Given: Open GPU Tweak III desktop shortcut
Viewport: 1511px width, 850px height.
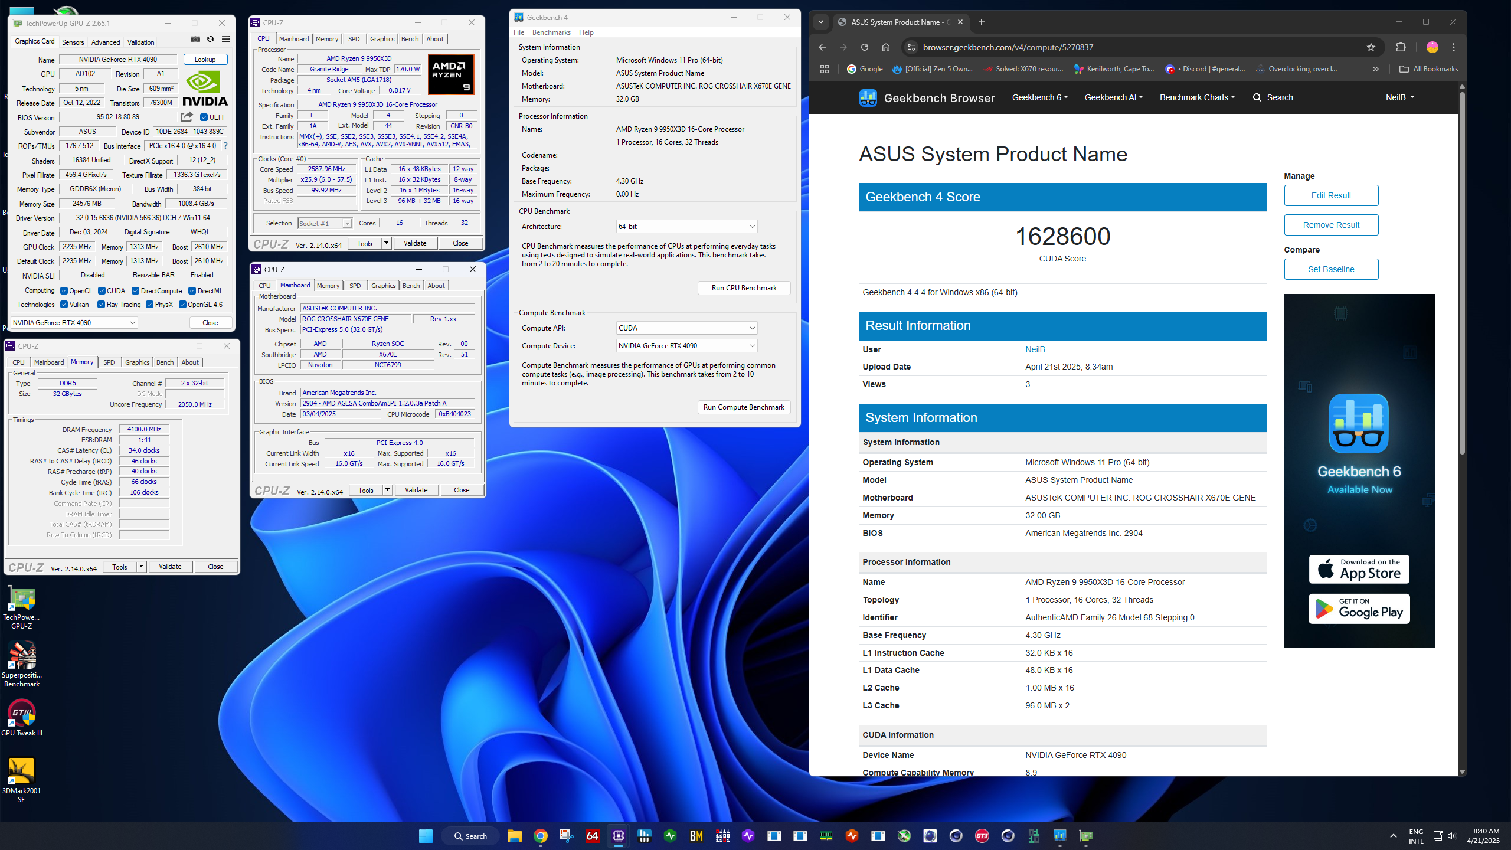Looking at the screenshot, I should (22, 718).
